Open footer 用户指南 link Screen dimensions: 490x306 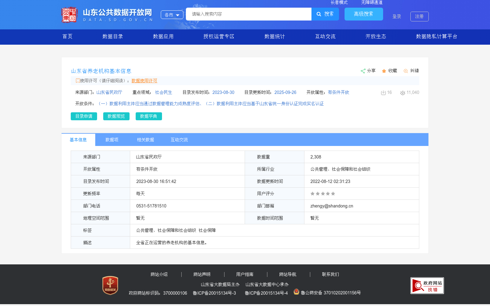tap(245, 274)
